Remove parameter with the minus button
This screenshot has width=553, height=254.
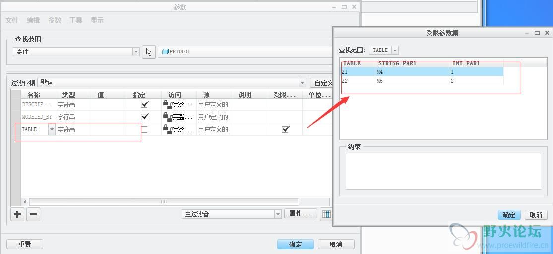click(x=33, y=214)
